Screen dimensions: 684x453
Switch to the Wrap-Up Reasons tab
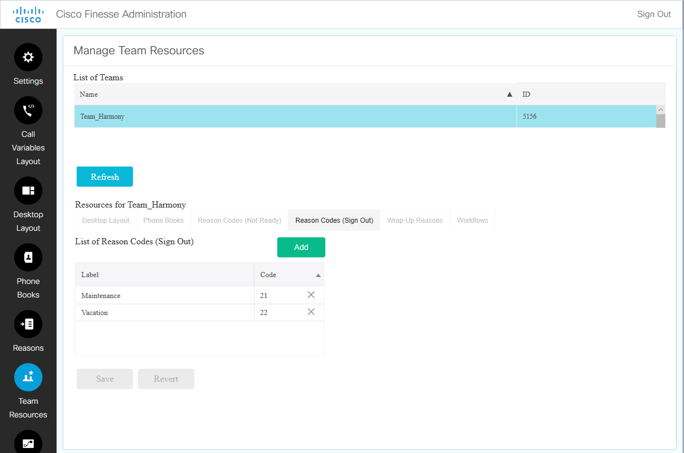click(415, 221)
